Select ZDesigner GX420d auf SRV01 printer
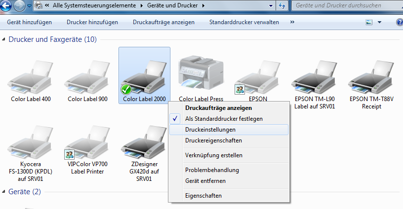Image resolution: width=403 pixels, height=209 pixels. coord(144,154)
